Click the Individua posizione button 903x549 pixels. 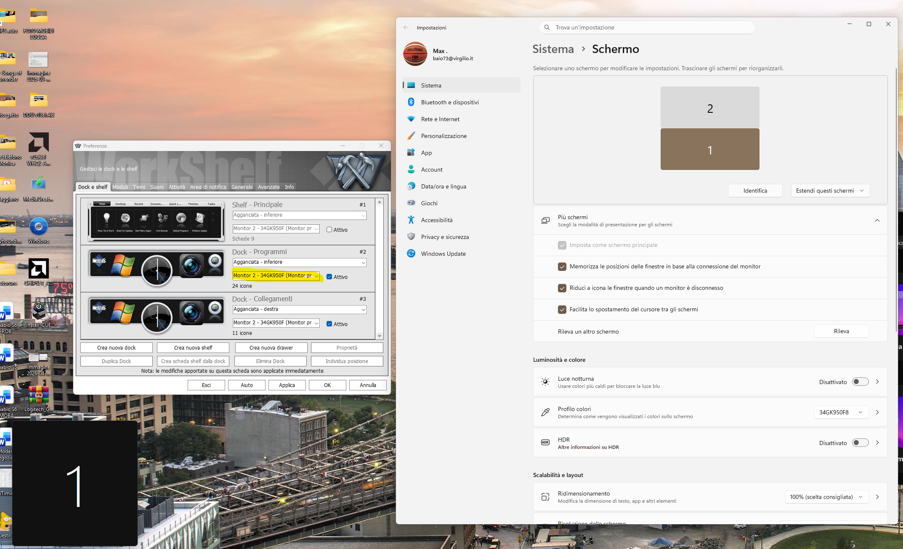point(347,361)
